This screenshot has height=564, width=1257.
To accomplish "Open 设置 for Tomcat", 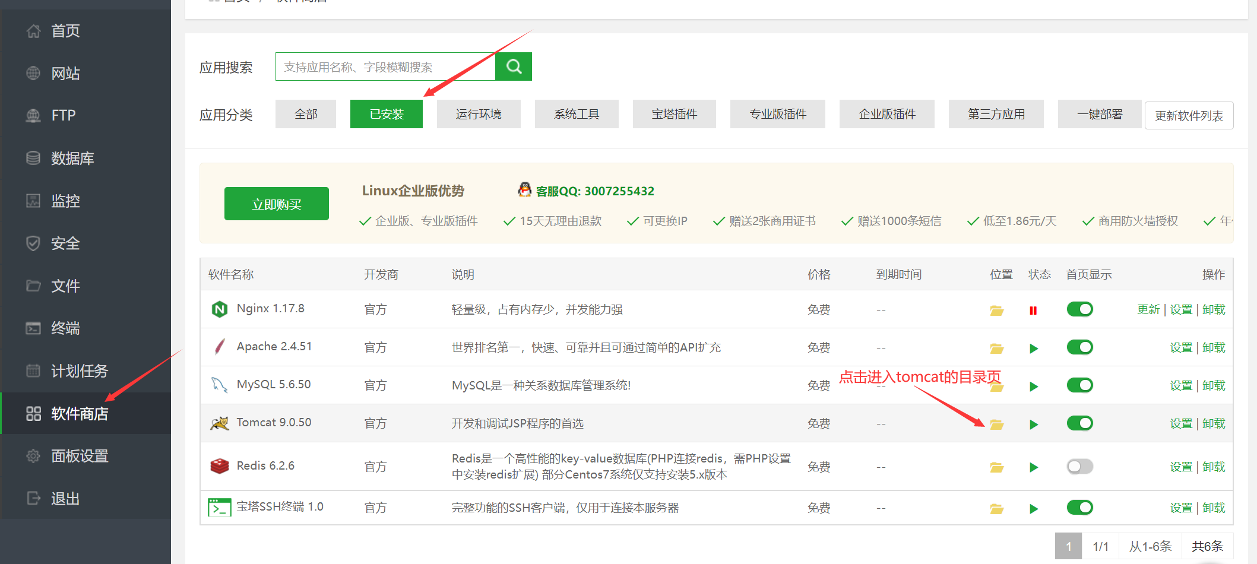I will tap(1181, 423).
